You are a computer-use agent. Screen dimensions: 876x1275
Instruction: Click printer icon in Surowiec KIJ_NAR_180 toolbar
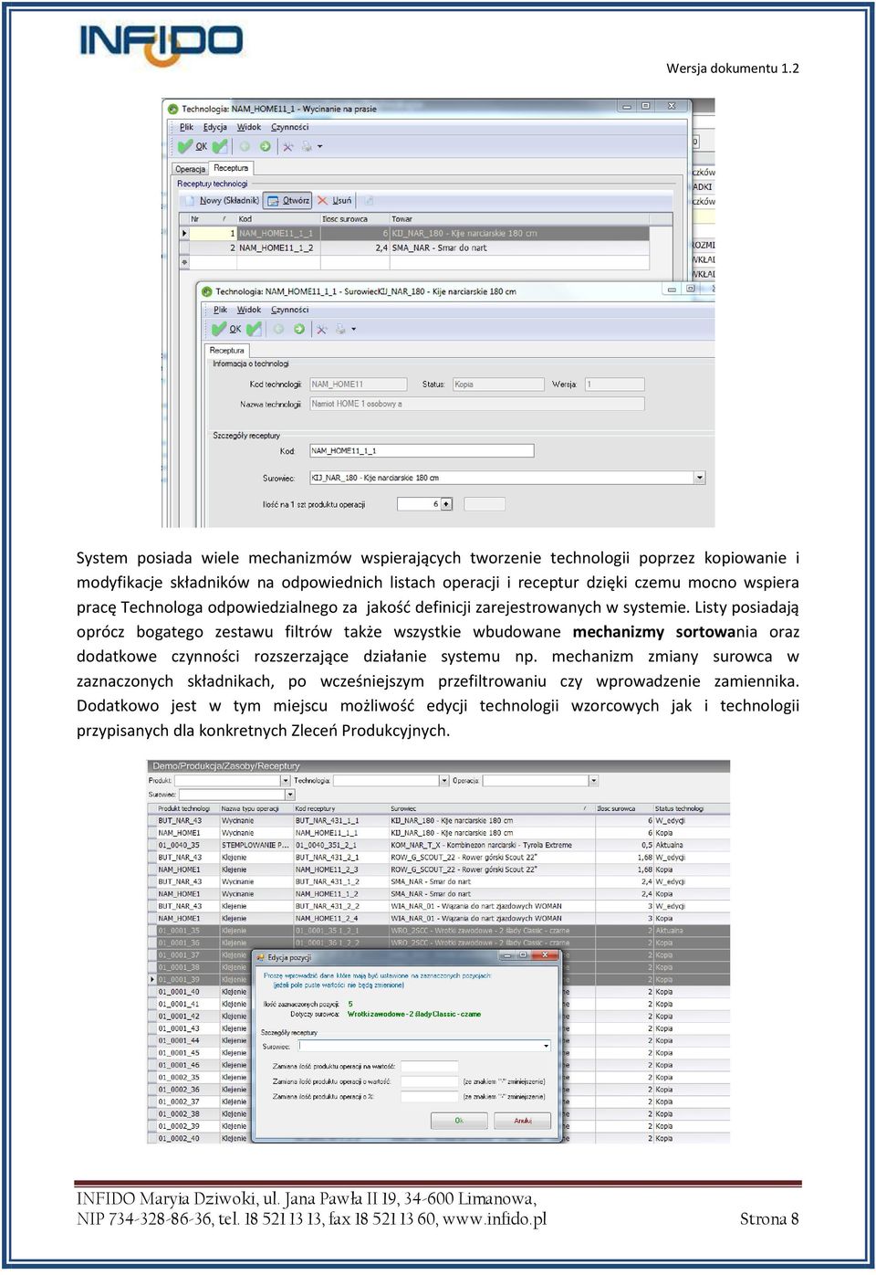[x=340, y=329]
